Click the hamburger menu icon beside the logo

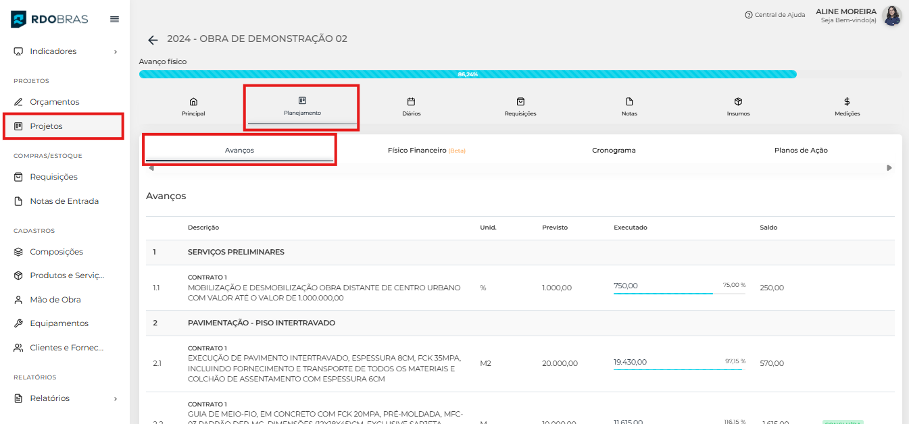[114, 20]
